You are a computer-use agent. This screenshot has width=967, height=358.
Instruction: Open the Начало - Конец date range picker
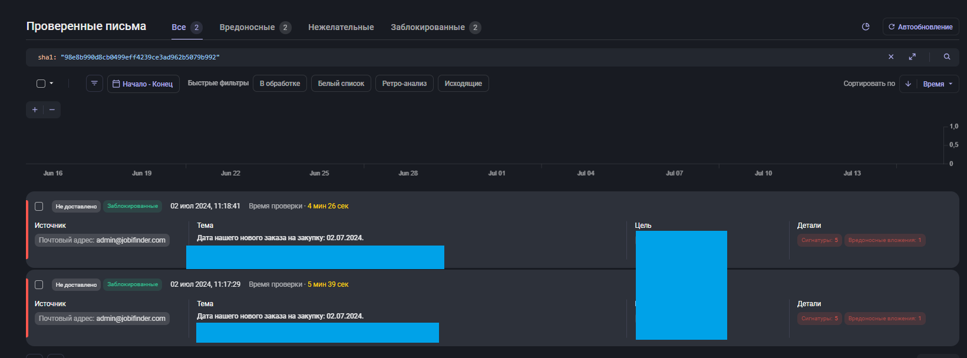tap(143, 84)
